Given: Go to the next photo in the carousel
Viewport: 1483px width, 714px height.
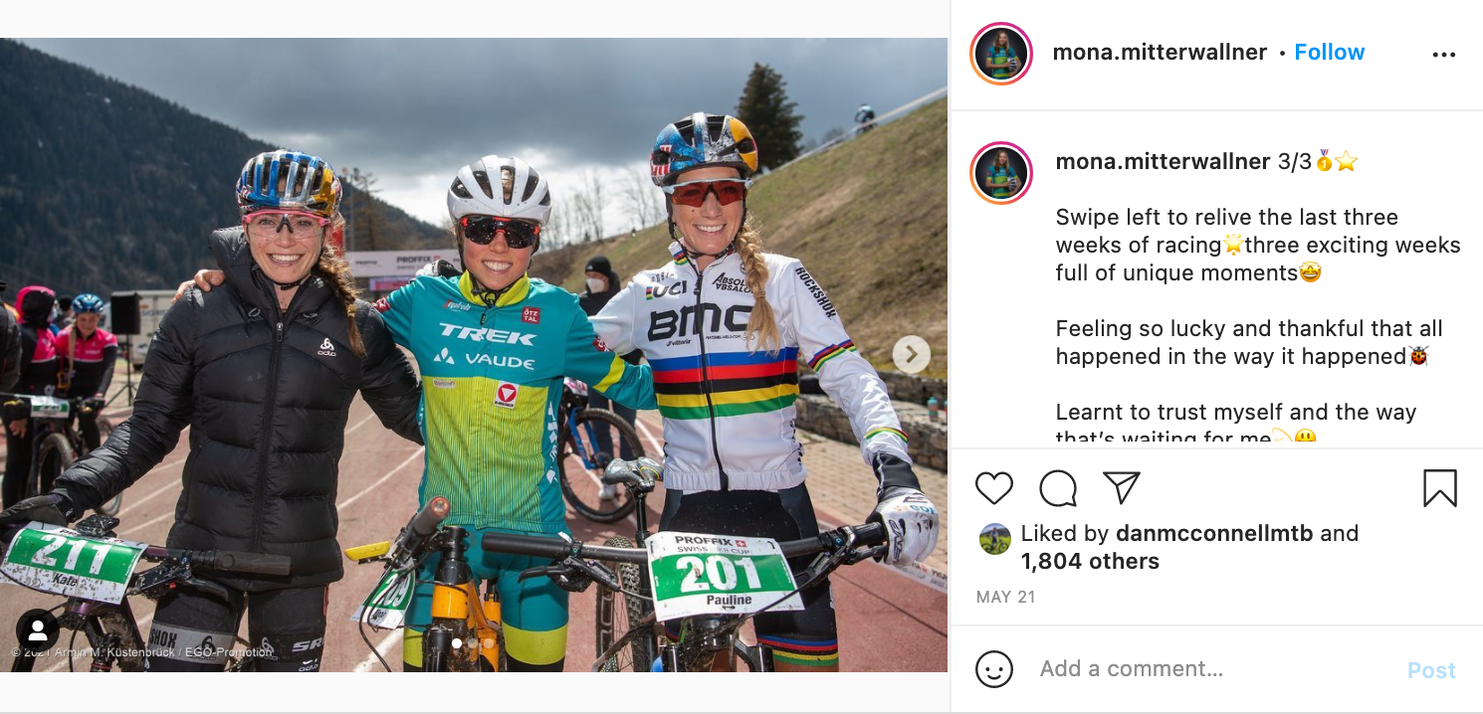Looking at the screenshot, I should pos(911,354).
